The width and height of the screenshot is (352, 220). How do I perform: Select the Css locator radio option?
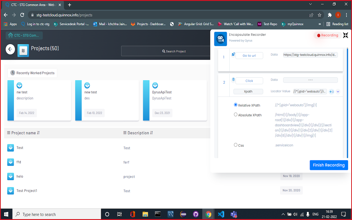coord(236,145)
